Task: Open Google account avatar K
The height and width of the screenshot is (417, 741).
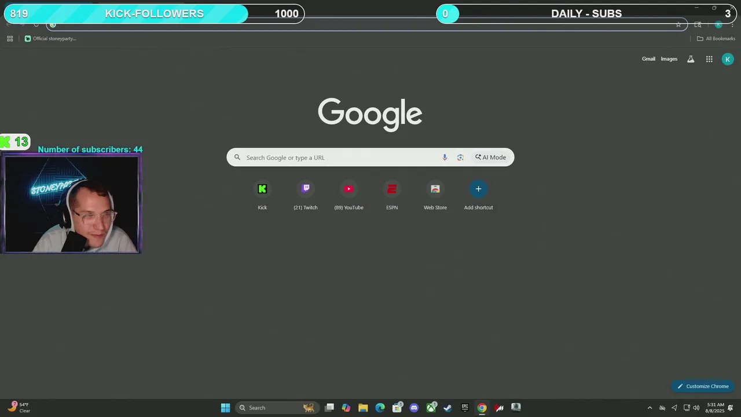Action: [728, 59]
